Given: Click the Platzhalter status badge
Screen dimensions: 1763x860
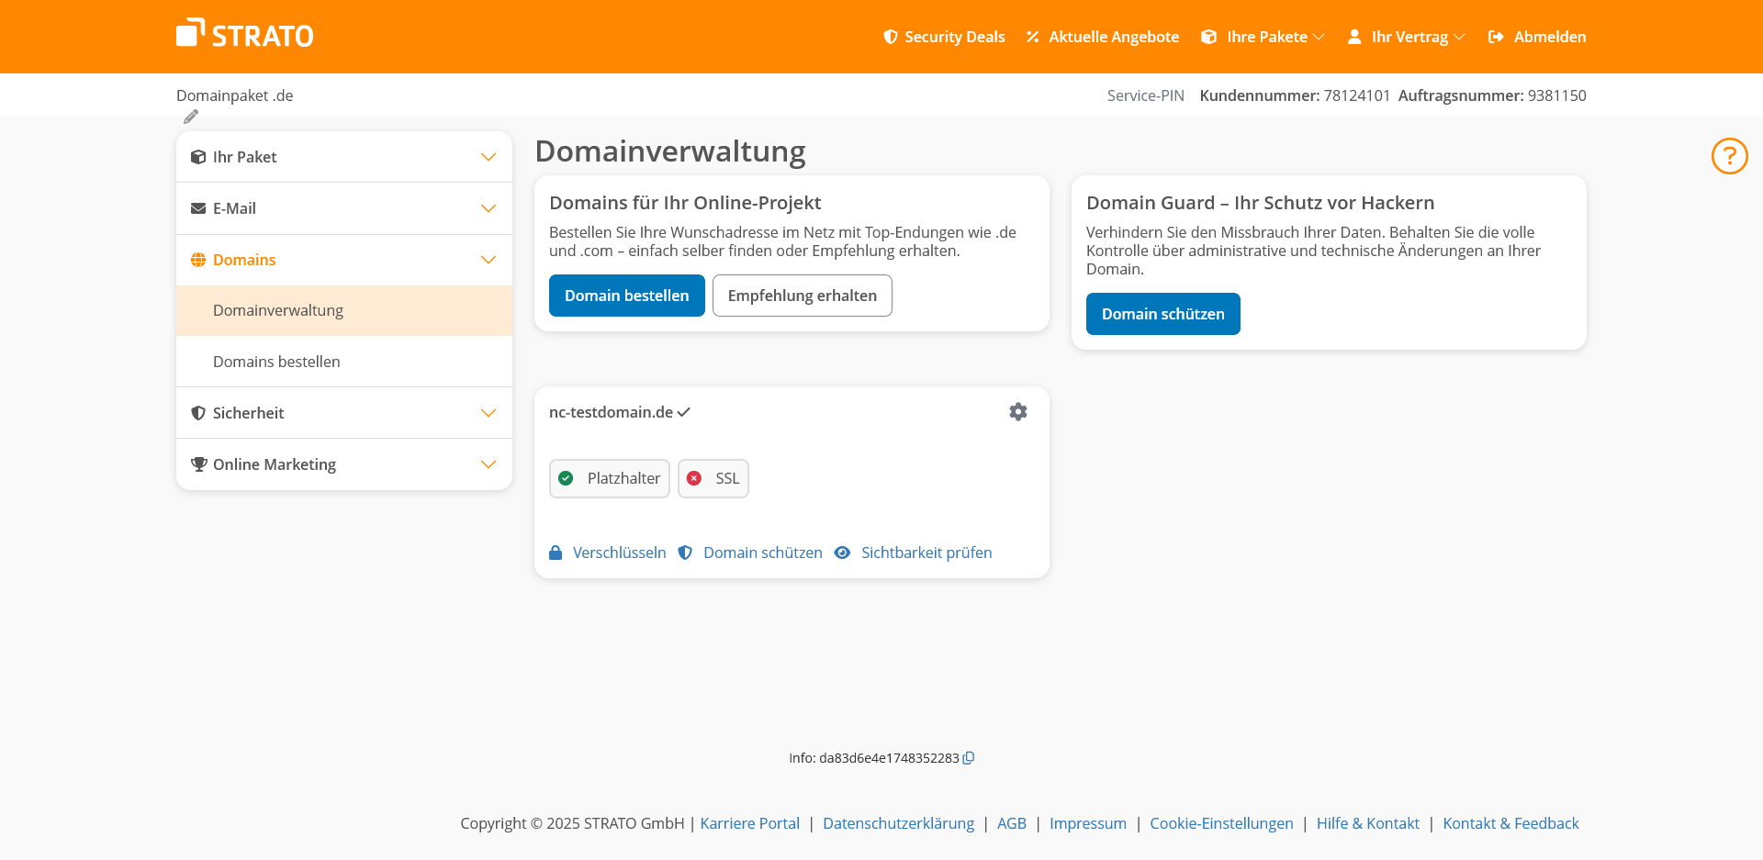Looking at the screenshot, I should pyautogui.click(x=610, y=478).
